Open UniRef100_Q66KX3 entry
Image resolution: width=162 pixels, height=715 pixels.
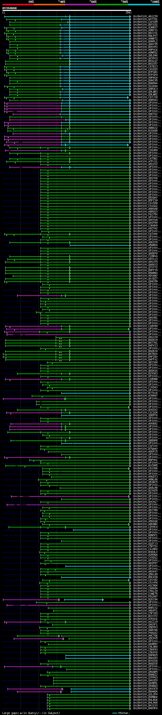(145, 265)
